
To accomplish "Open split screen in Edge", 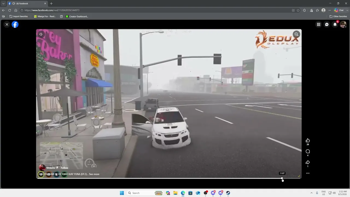I will [293, 10].
